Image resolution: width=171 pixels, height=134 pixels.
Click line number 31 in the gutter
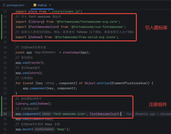pyautogui.click(x=5, y=114)
